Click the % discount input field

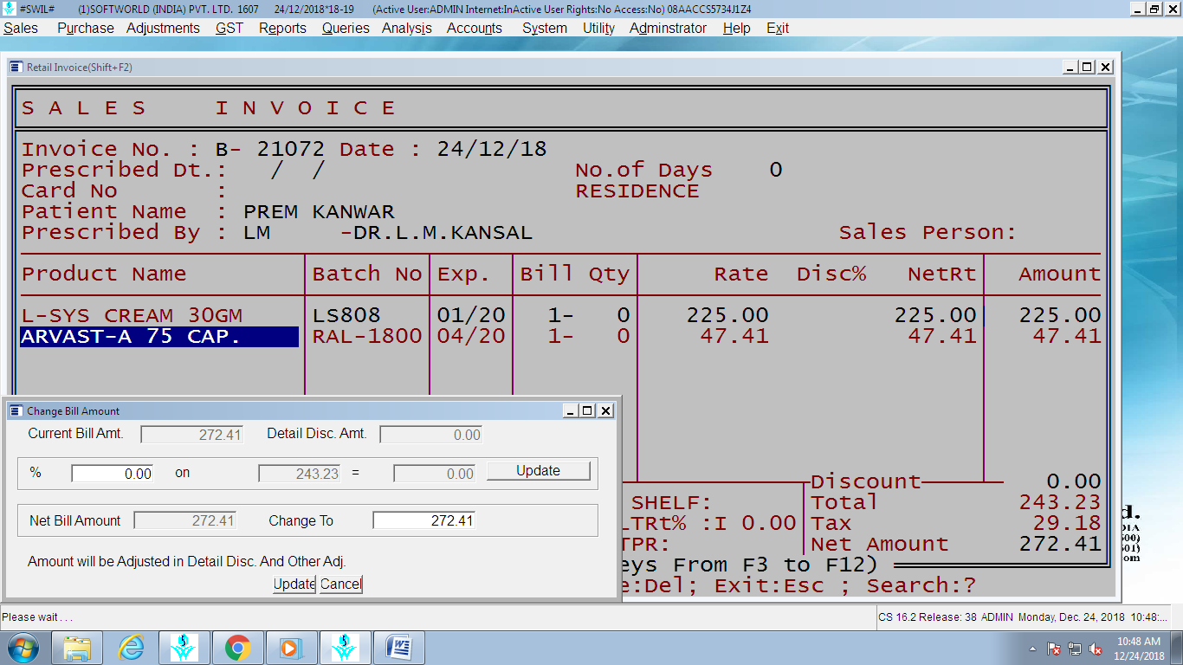click(113, 474)
